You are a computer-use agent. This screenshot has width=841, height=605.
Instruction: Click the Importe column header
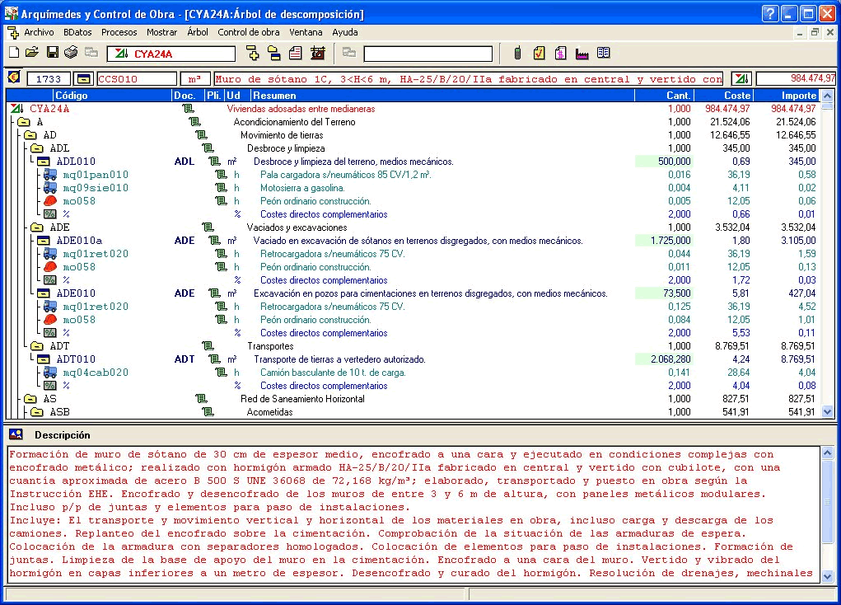tap(787, 96)
